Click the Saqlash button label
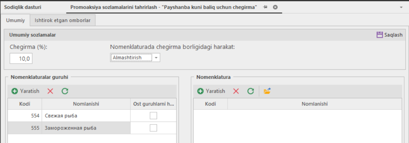 (x=393, y=35)
